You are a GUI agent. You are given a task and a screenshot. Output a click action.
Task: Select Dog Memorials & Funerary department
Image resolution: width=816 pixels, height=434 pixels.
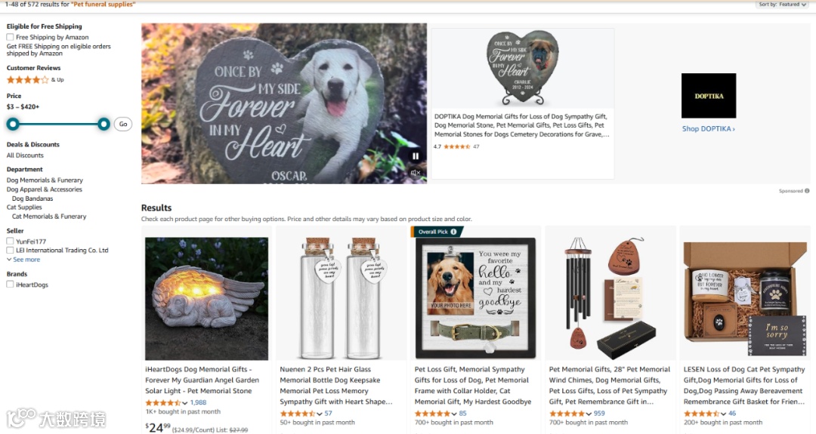pyautogui.click(x=45, y=180)
